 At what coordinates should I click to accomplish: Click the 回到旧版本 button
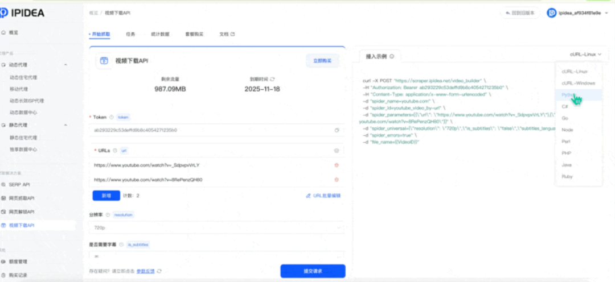pyautogui.click(x=520, y=13)
